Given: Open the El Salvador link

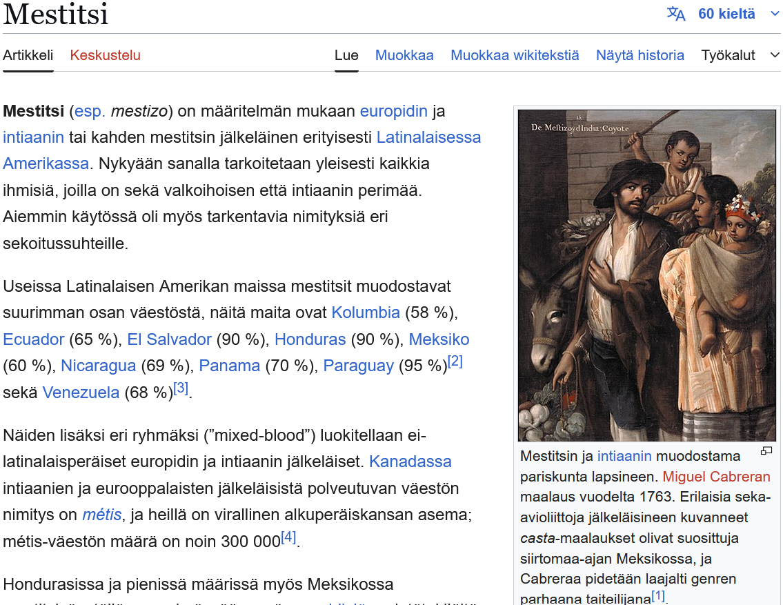Looking at the screenshot, I should pos(169,339).
